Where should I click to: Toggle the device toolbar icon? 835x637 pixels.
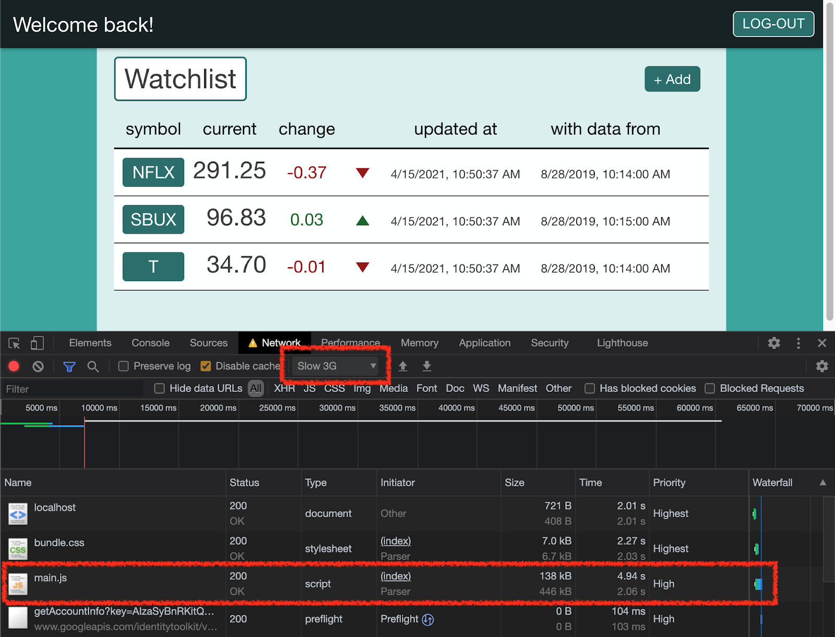point(37,343)
